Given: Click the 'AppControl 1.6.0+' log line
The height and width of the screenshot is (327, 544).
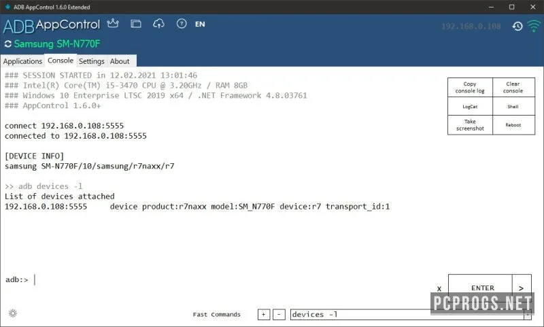Looking at the screenshot, I should (x=53, y=105).
